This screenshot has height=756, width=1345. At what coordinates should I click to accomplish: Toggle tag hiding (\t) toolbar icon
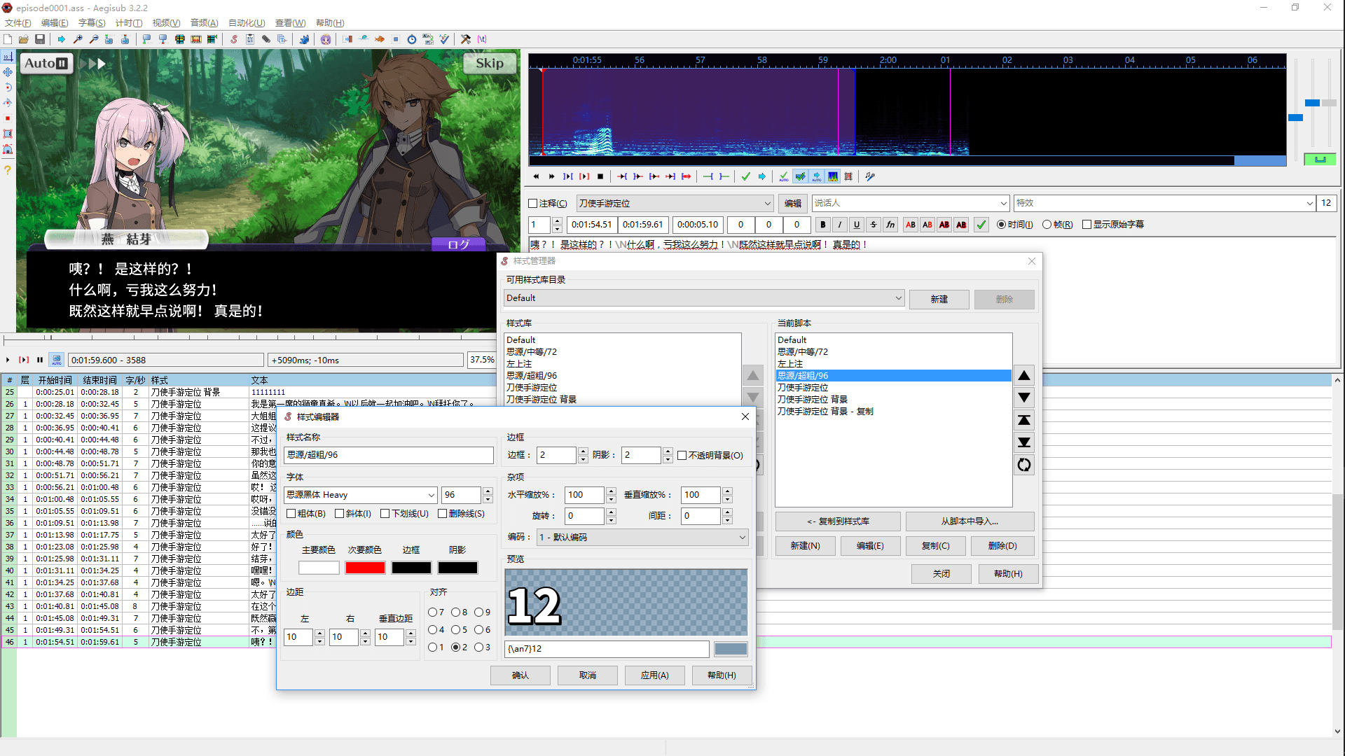point(482,39)
